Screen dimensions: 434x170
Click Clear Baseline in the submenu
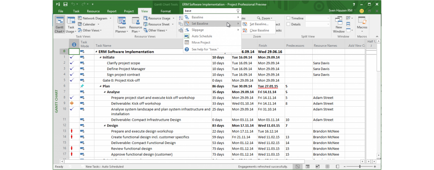click(259, 31)
